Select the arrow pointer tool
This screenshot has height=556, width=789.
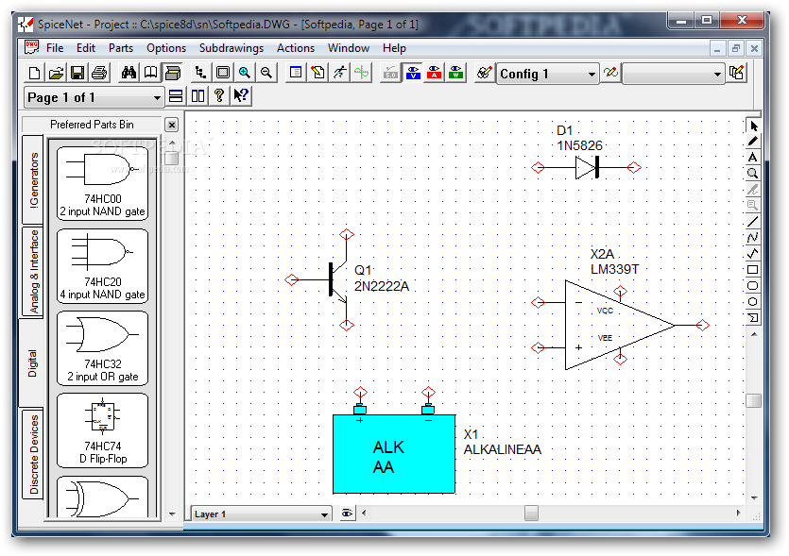click(x=753, y=126)
